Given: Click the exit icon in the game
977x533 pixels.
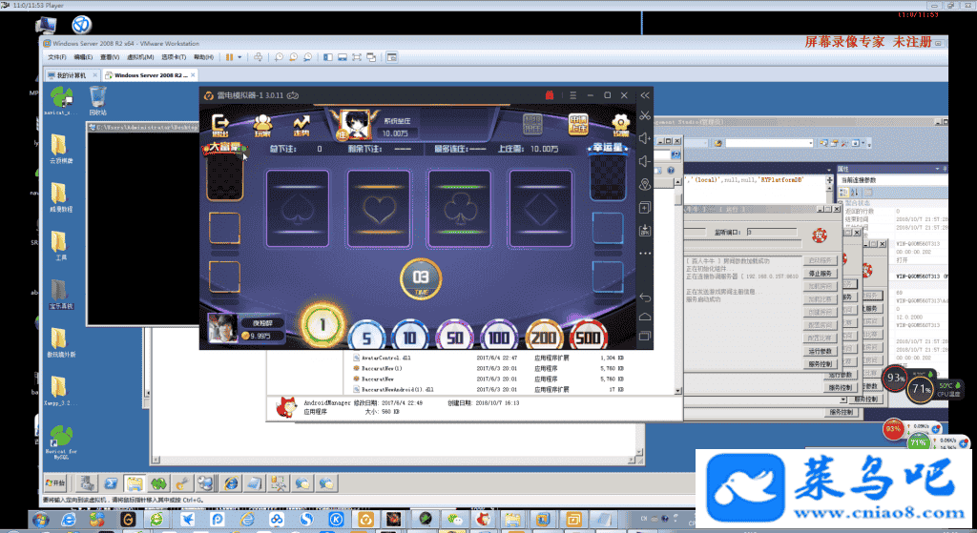Looking at the screenshot, I should tap(220, 124).
